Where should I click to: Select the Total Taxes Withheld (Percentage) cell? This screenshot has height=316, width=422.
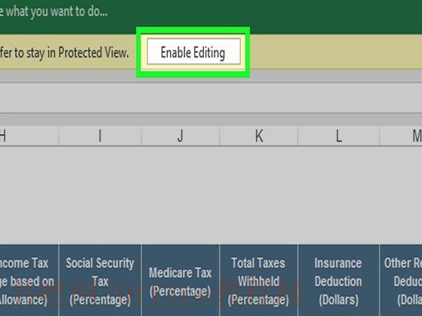(259, 280)
